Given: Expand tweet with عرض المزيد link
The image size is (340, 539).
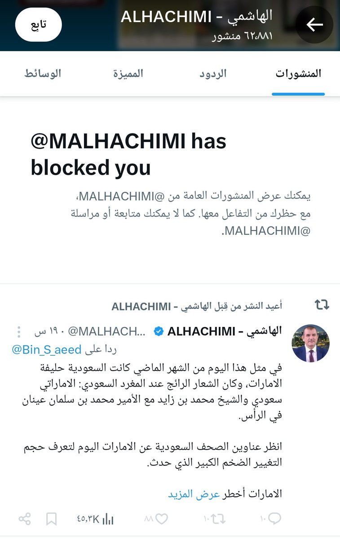Looking at the screenshot, I should point(187,493).
